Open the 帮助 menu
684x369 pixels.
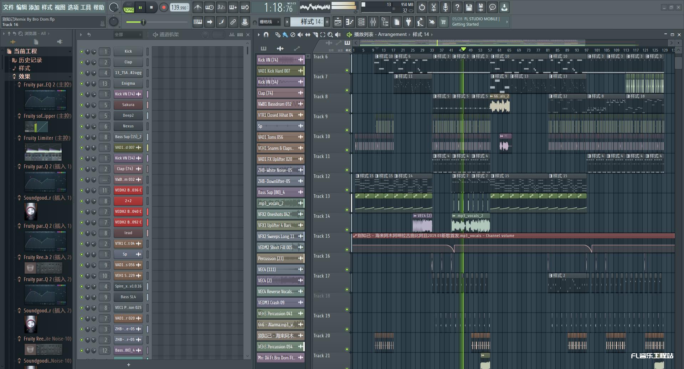point(99,7)
